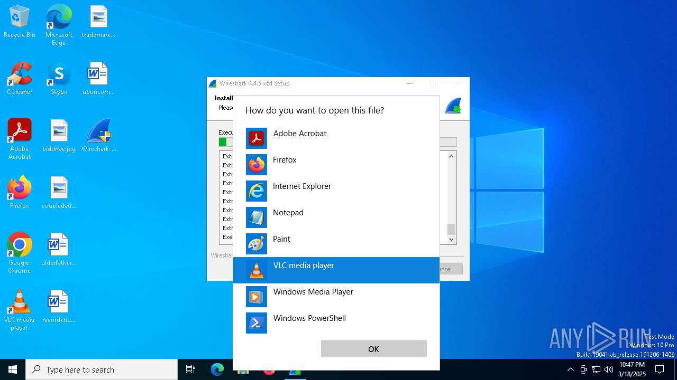Open the Windows Start menu
The image size is (677, 380).
13,369
